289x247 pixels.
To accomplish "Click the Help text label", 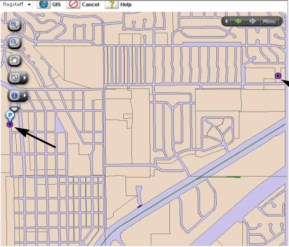I will (126, 5).
